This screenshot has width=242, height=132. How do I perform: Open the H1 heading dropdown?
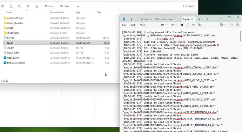tap(164, 25)
